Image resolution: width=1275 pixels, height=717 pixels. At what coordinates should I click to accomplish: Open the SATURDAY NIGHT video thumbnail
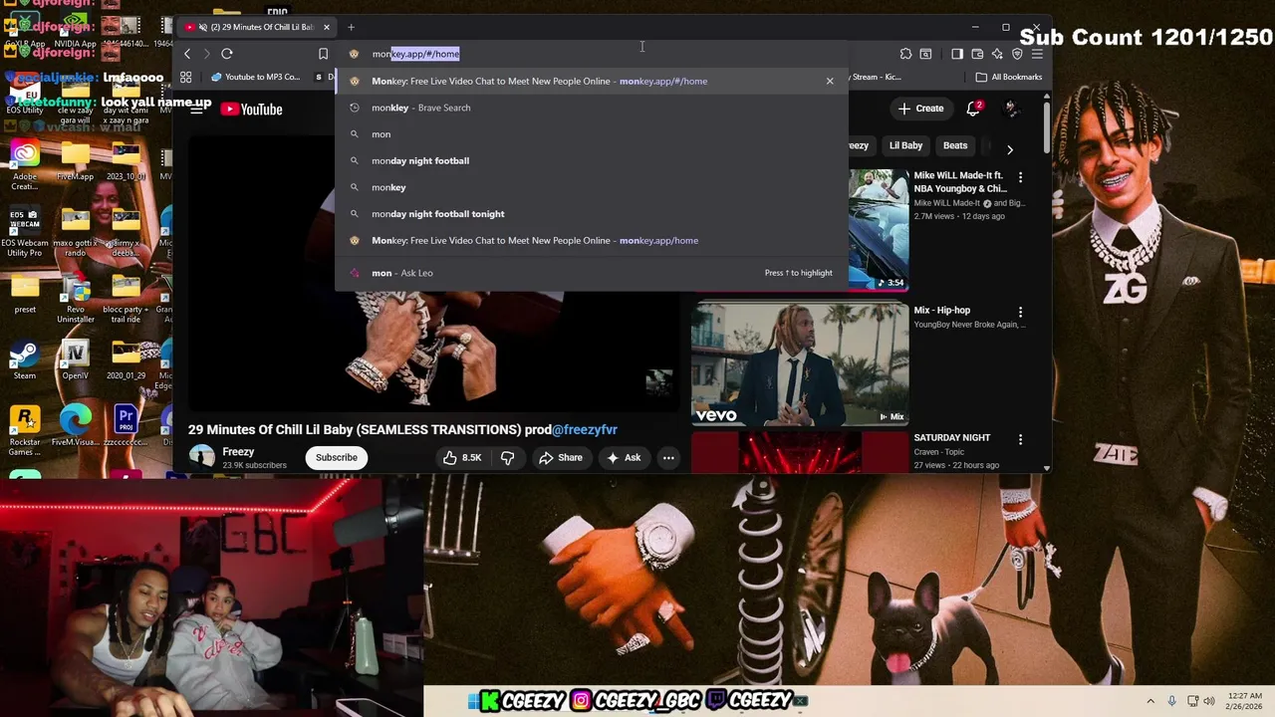800,453
